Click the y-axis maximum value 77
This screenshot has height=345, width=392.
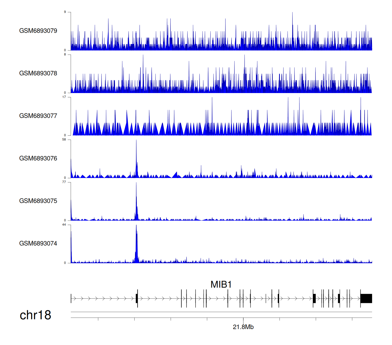pyautogui.click(x=64, y=182)
